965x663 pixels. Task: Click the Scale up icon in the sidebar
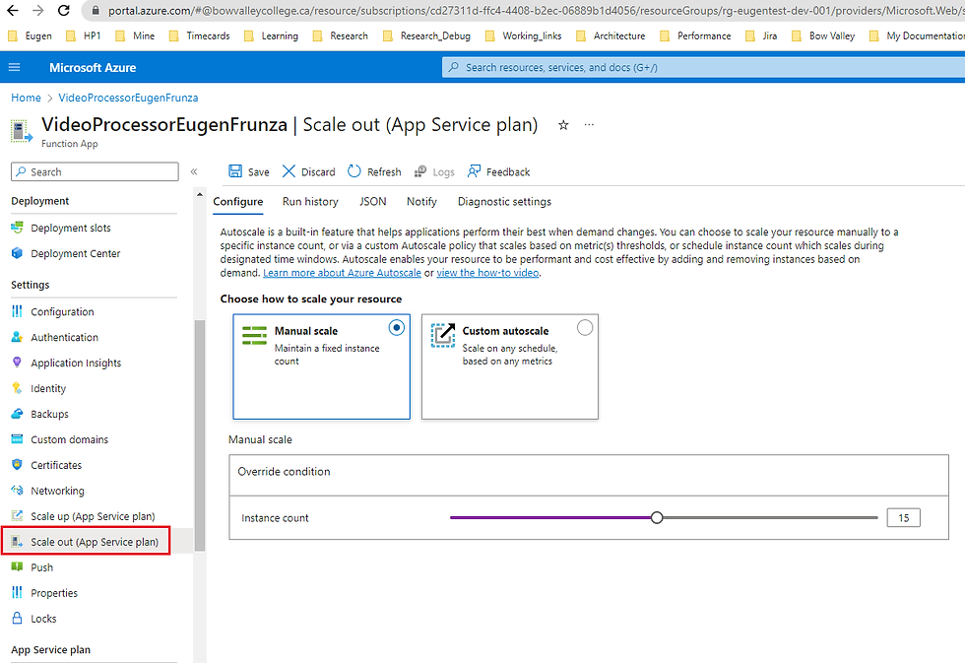pos(18,516)
